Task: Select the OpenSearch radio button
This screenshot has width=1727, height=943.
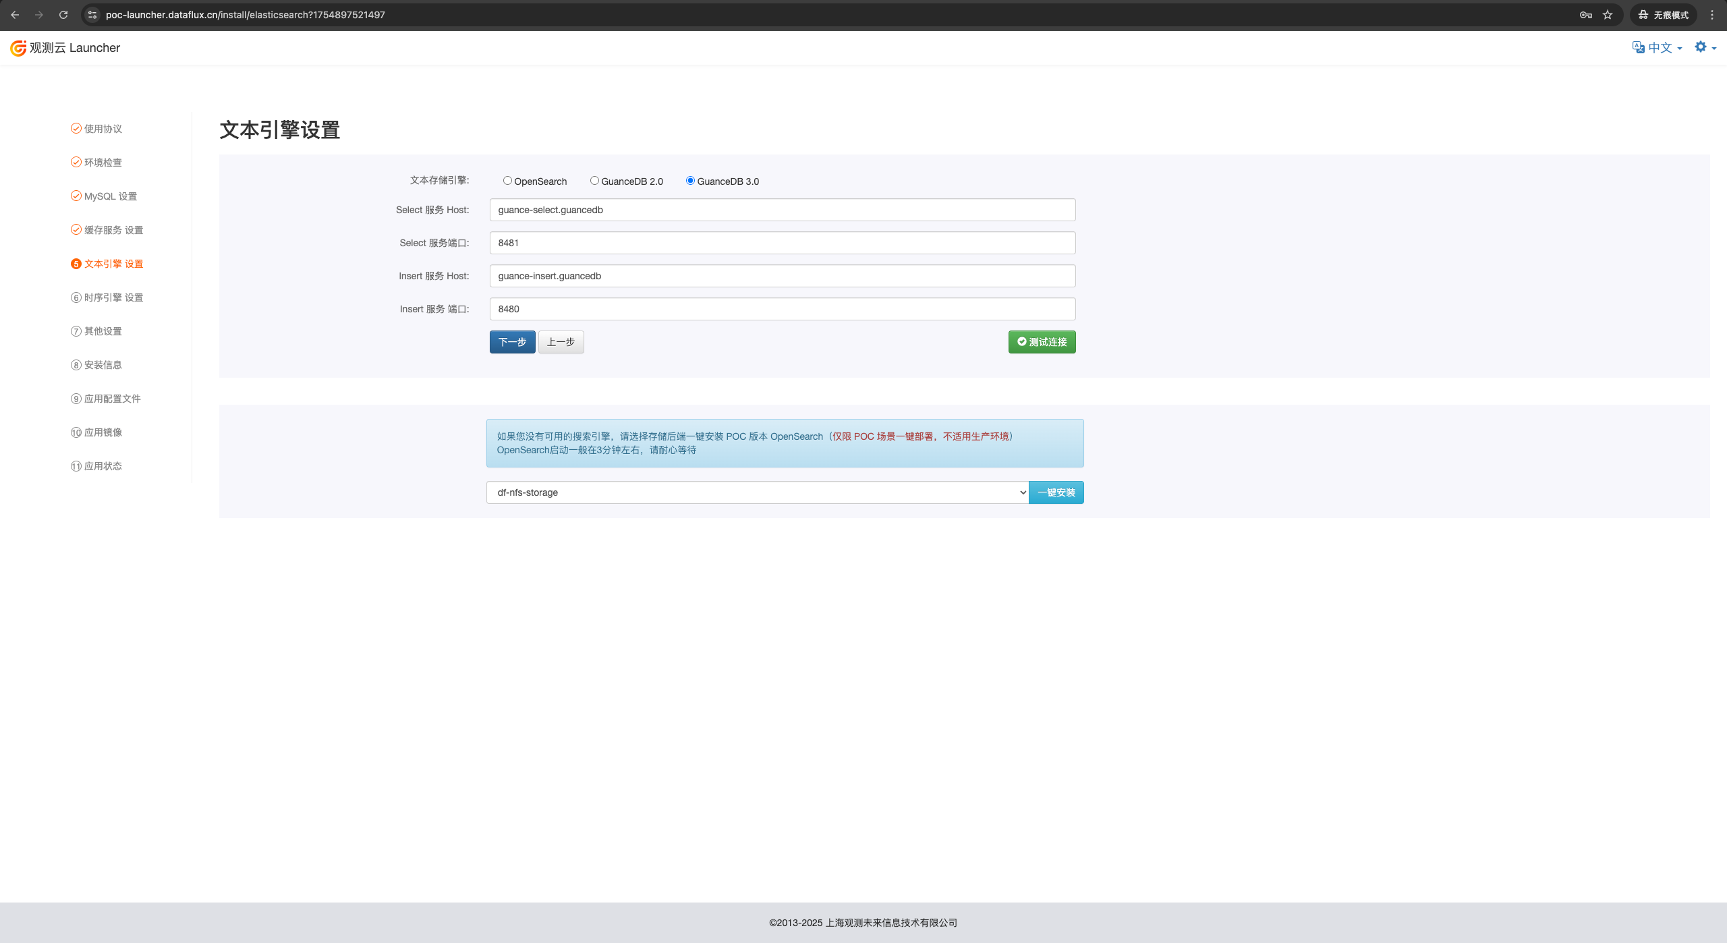Action: 507,181
